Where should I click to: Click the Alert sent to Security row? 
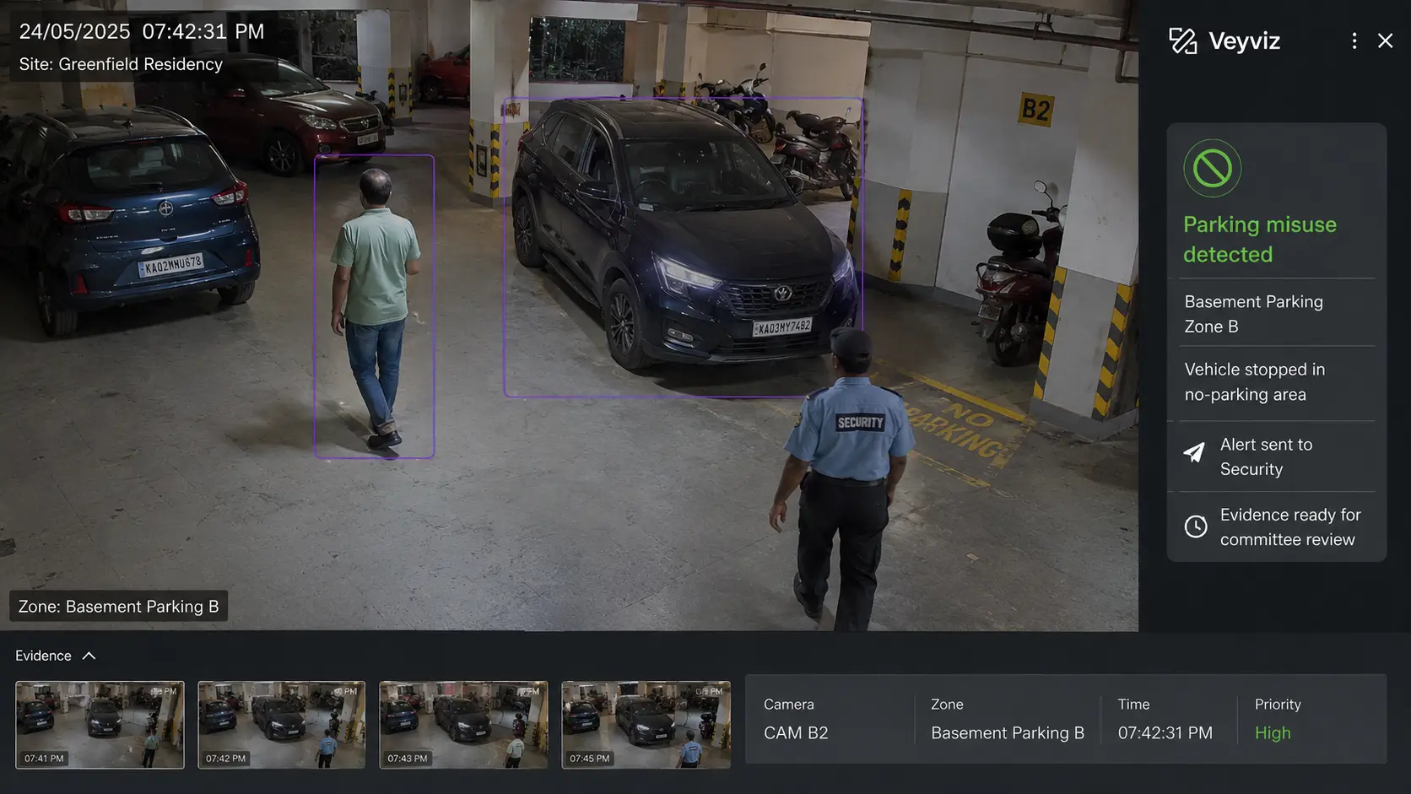point(1276,456)
